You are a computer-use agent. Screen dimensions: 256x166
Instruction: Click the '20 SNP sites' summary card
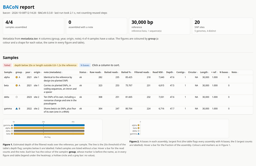pos(222,26)
